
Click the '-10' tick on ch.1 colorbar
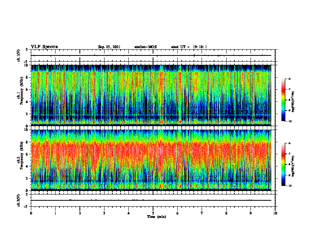click(x=289, y=121)
